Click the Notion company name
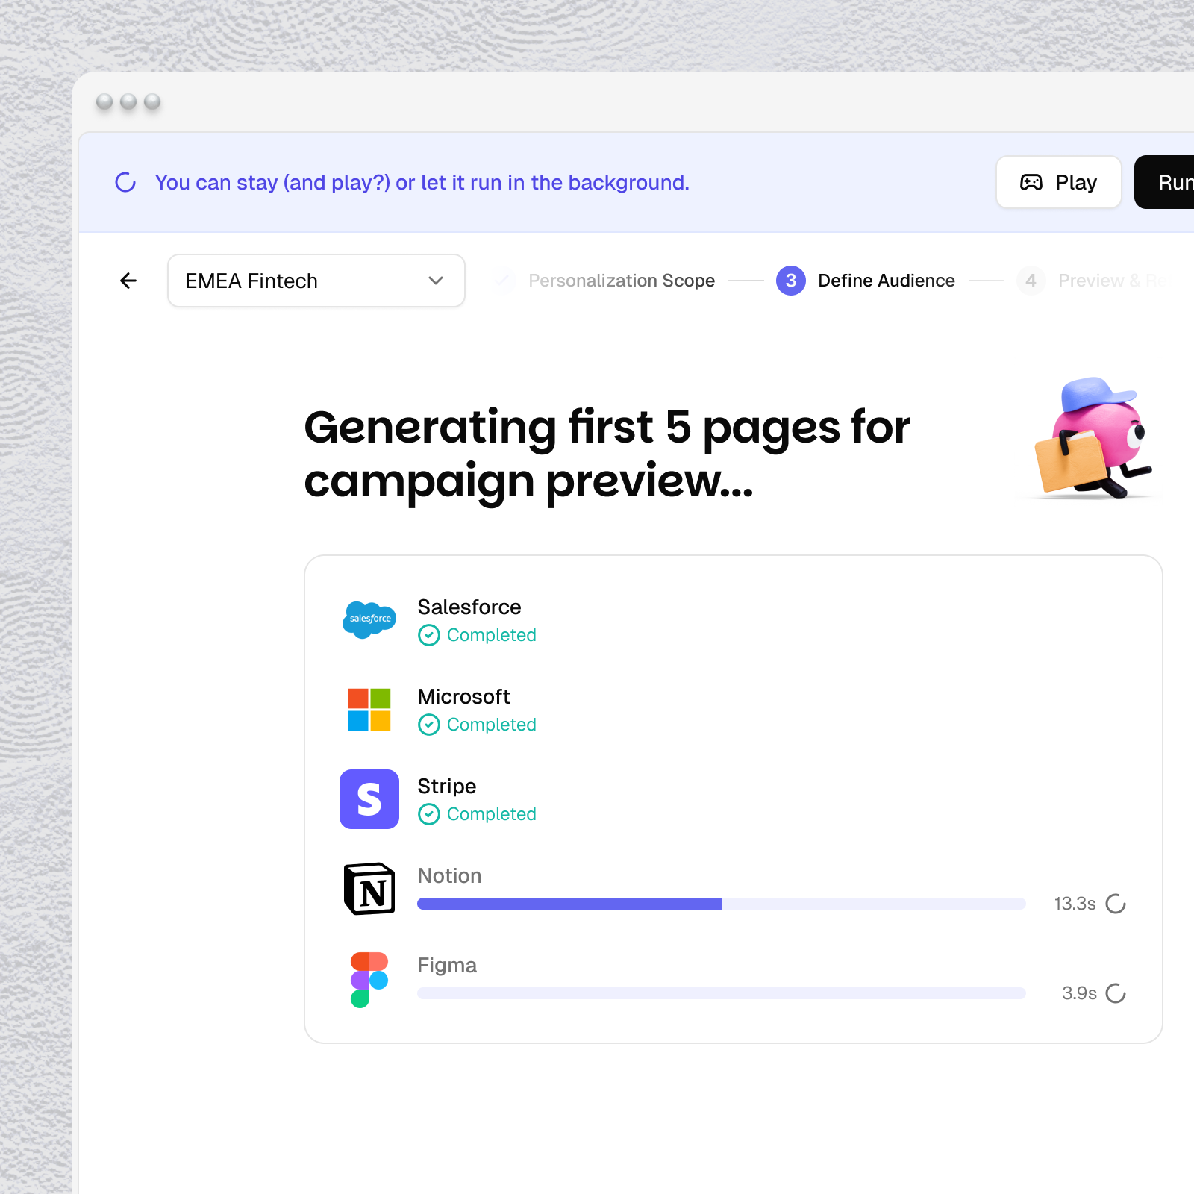1194x1194 pixels. pyautogui.click(x=449, y=875)
